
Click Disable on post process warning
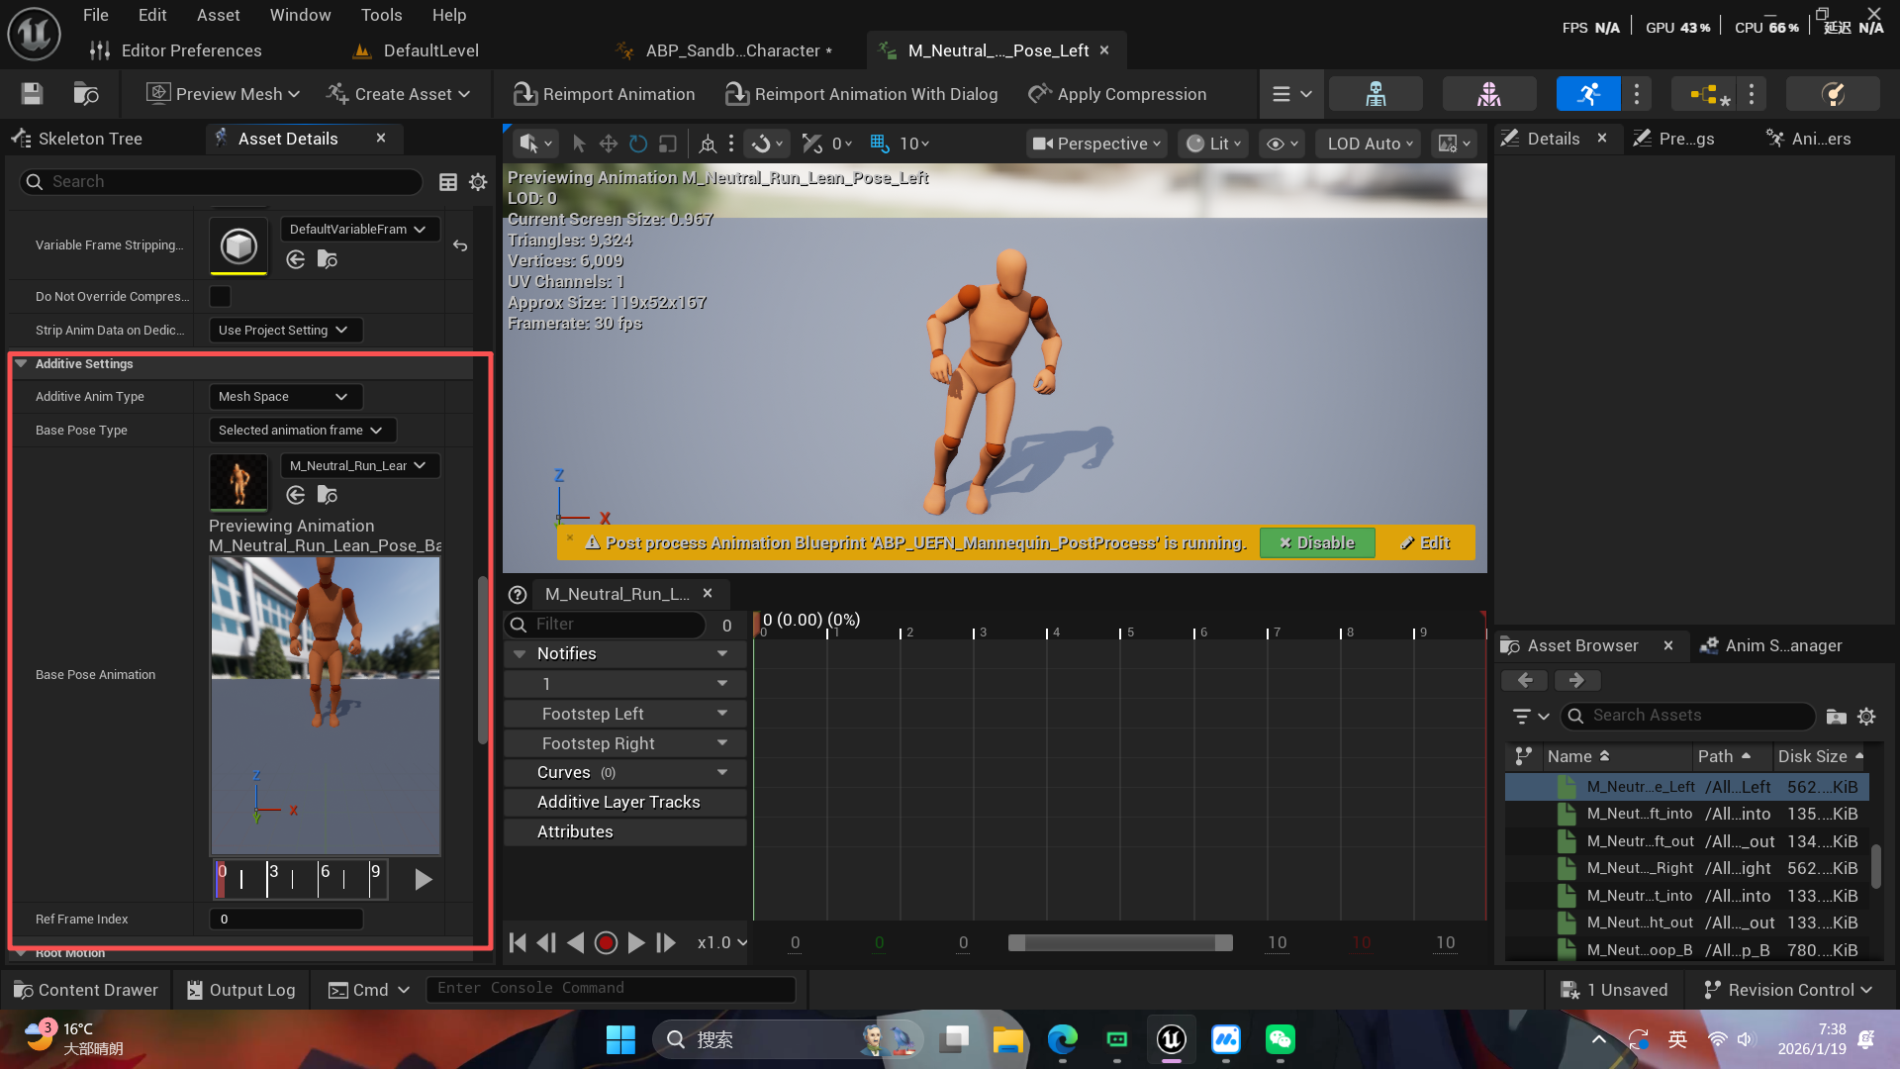(x=1316, y=542)
